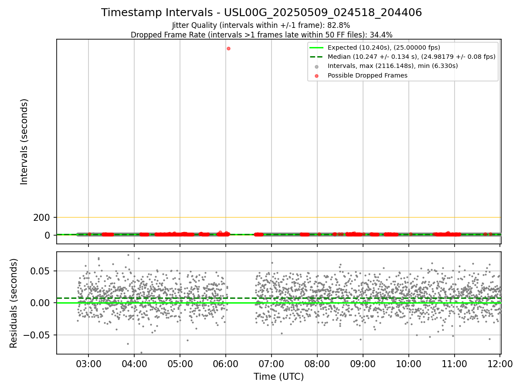The width and height of the screenshot is (523, 392).
Task: Click the plot title 'Timestamp Intervals - USL00G_20250509_024518_204406'
Action: click(x=261, y=13)
